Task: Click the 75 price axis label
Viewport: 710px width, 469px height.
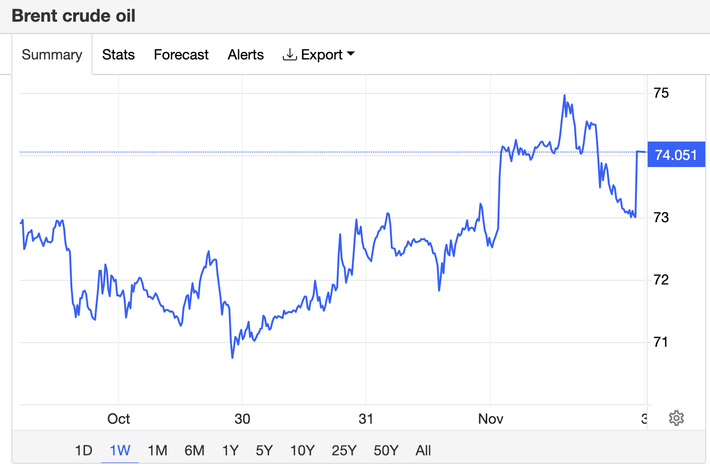Action: pyautogui.click(x=661, y=93)
